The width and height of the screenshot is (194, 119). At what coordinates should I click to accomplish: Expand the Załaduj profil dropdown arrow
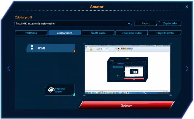coord(129,23)
